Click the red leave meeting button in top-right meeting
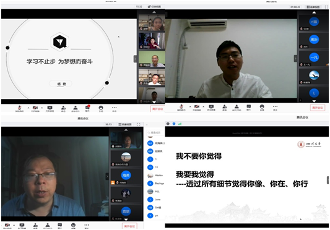The image size is (330, 230). tap(318, 108)
